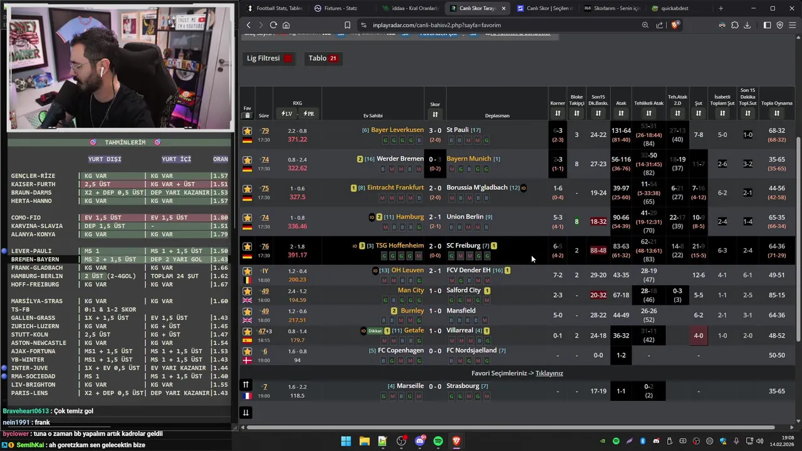Open Brave browser taskbar icon

457,441
